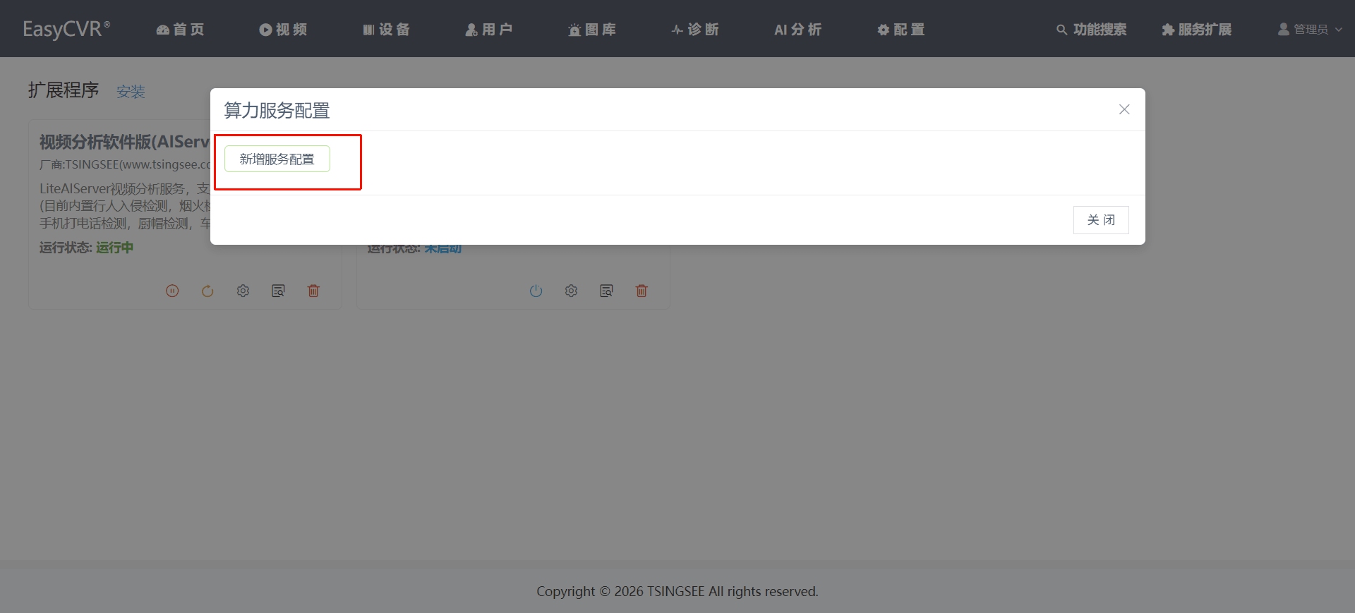Screen dimensions: 1355x613
Task: Click the 关闭 button in dialog
Action: [1101, 220]
